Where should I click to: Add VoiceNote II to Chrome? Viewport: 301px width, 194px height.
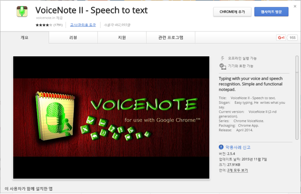(232, 12)
